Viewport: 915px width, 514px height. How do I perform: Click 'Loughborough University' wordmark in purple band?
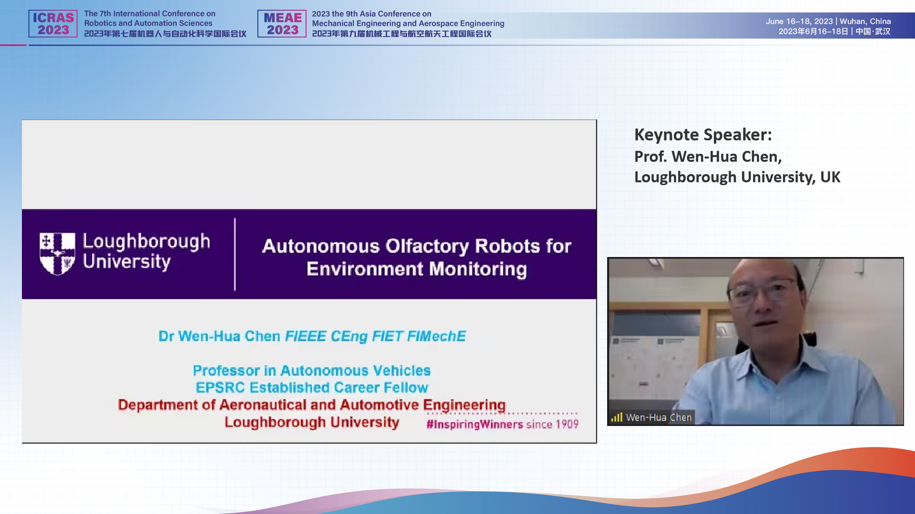pos(146,252)
